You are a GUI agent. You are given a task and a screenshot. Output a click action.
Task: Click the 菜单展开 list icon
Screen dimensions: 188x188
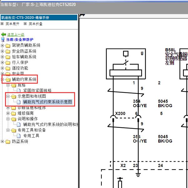[x=2, y=24]
